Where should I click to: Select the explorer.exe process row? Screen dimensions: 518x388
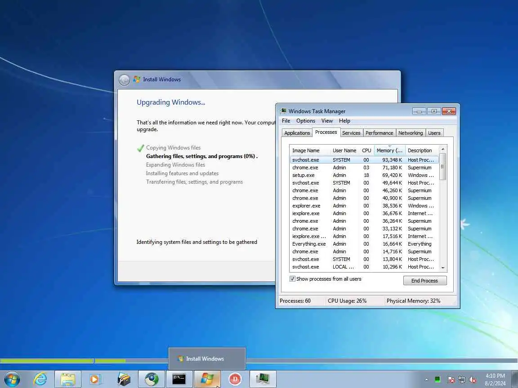click(x=364, y=206)
